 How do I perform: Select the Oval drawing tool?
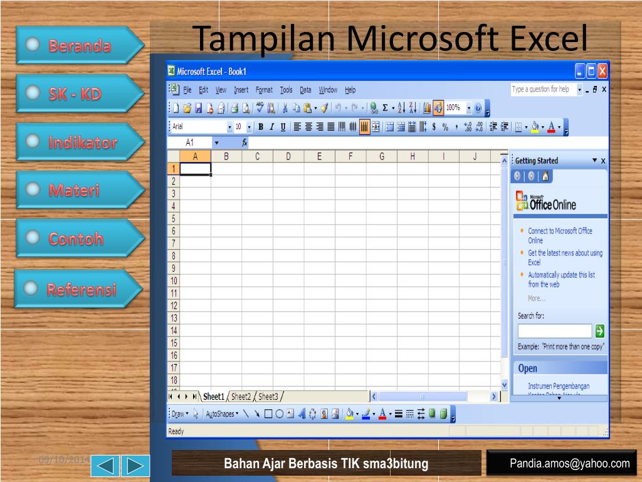tap(279, 414)
